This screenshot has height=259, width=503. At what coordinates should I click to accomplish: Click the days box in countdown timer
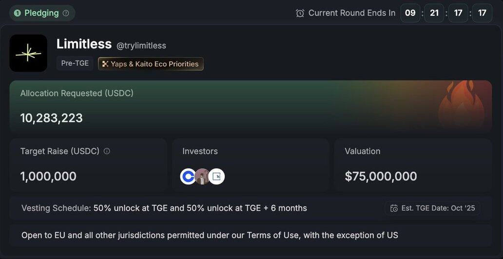(410, 13)
